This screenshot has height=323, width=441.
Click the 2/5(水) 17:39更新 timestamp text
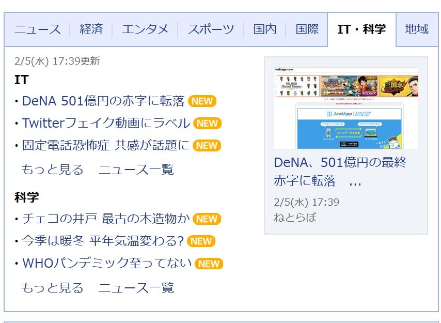click(x=57, y=61)
